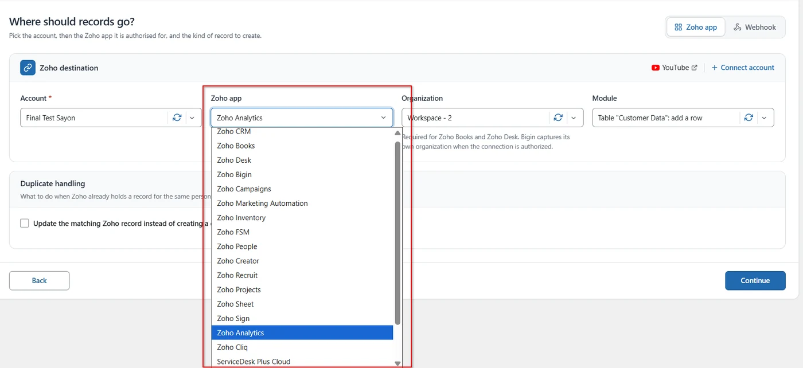Expand the Module dropdown chevron

click(x=763, y=118)
